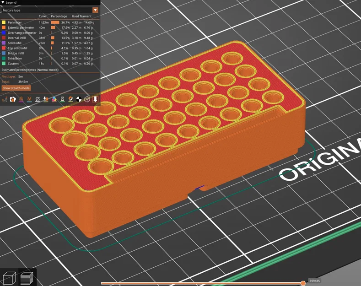The image size is (361, 286).
Task: Collapse the Legend panel triangle
Action: pyautogui.click(x=3, y=2)
